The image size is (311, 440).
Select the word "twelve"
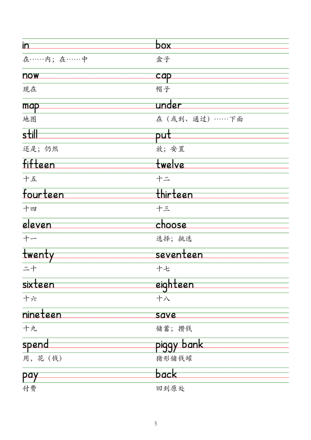[170, 165]
